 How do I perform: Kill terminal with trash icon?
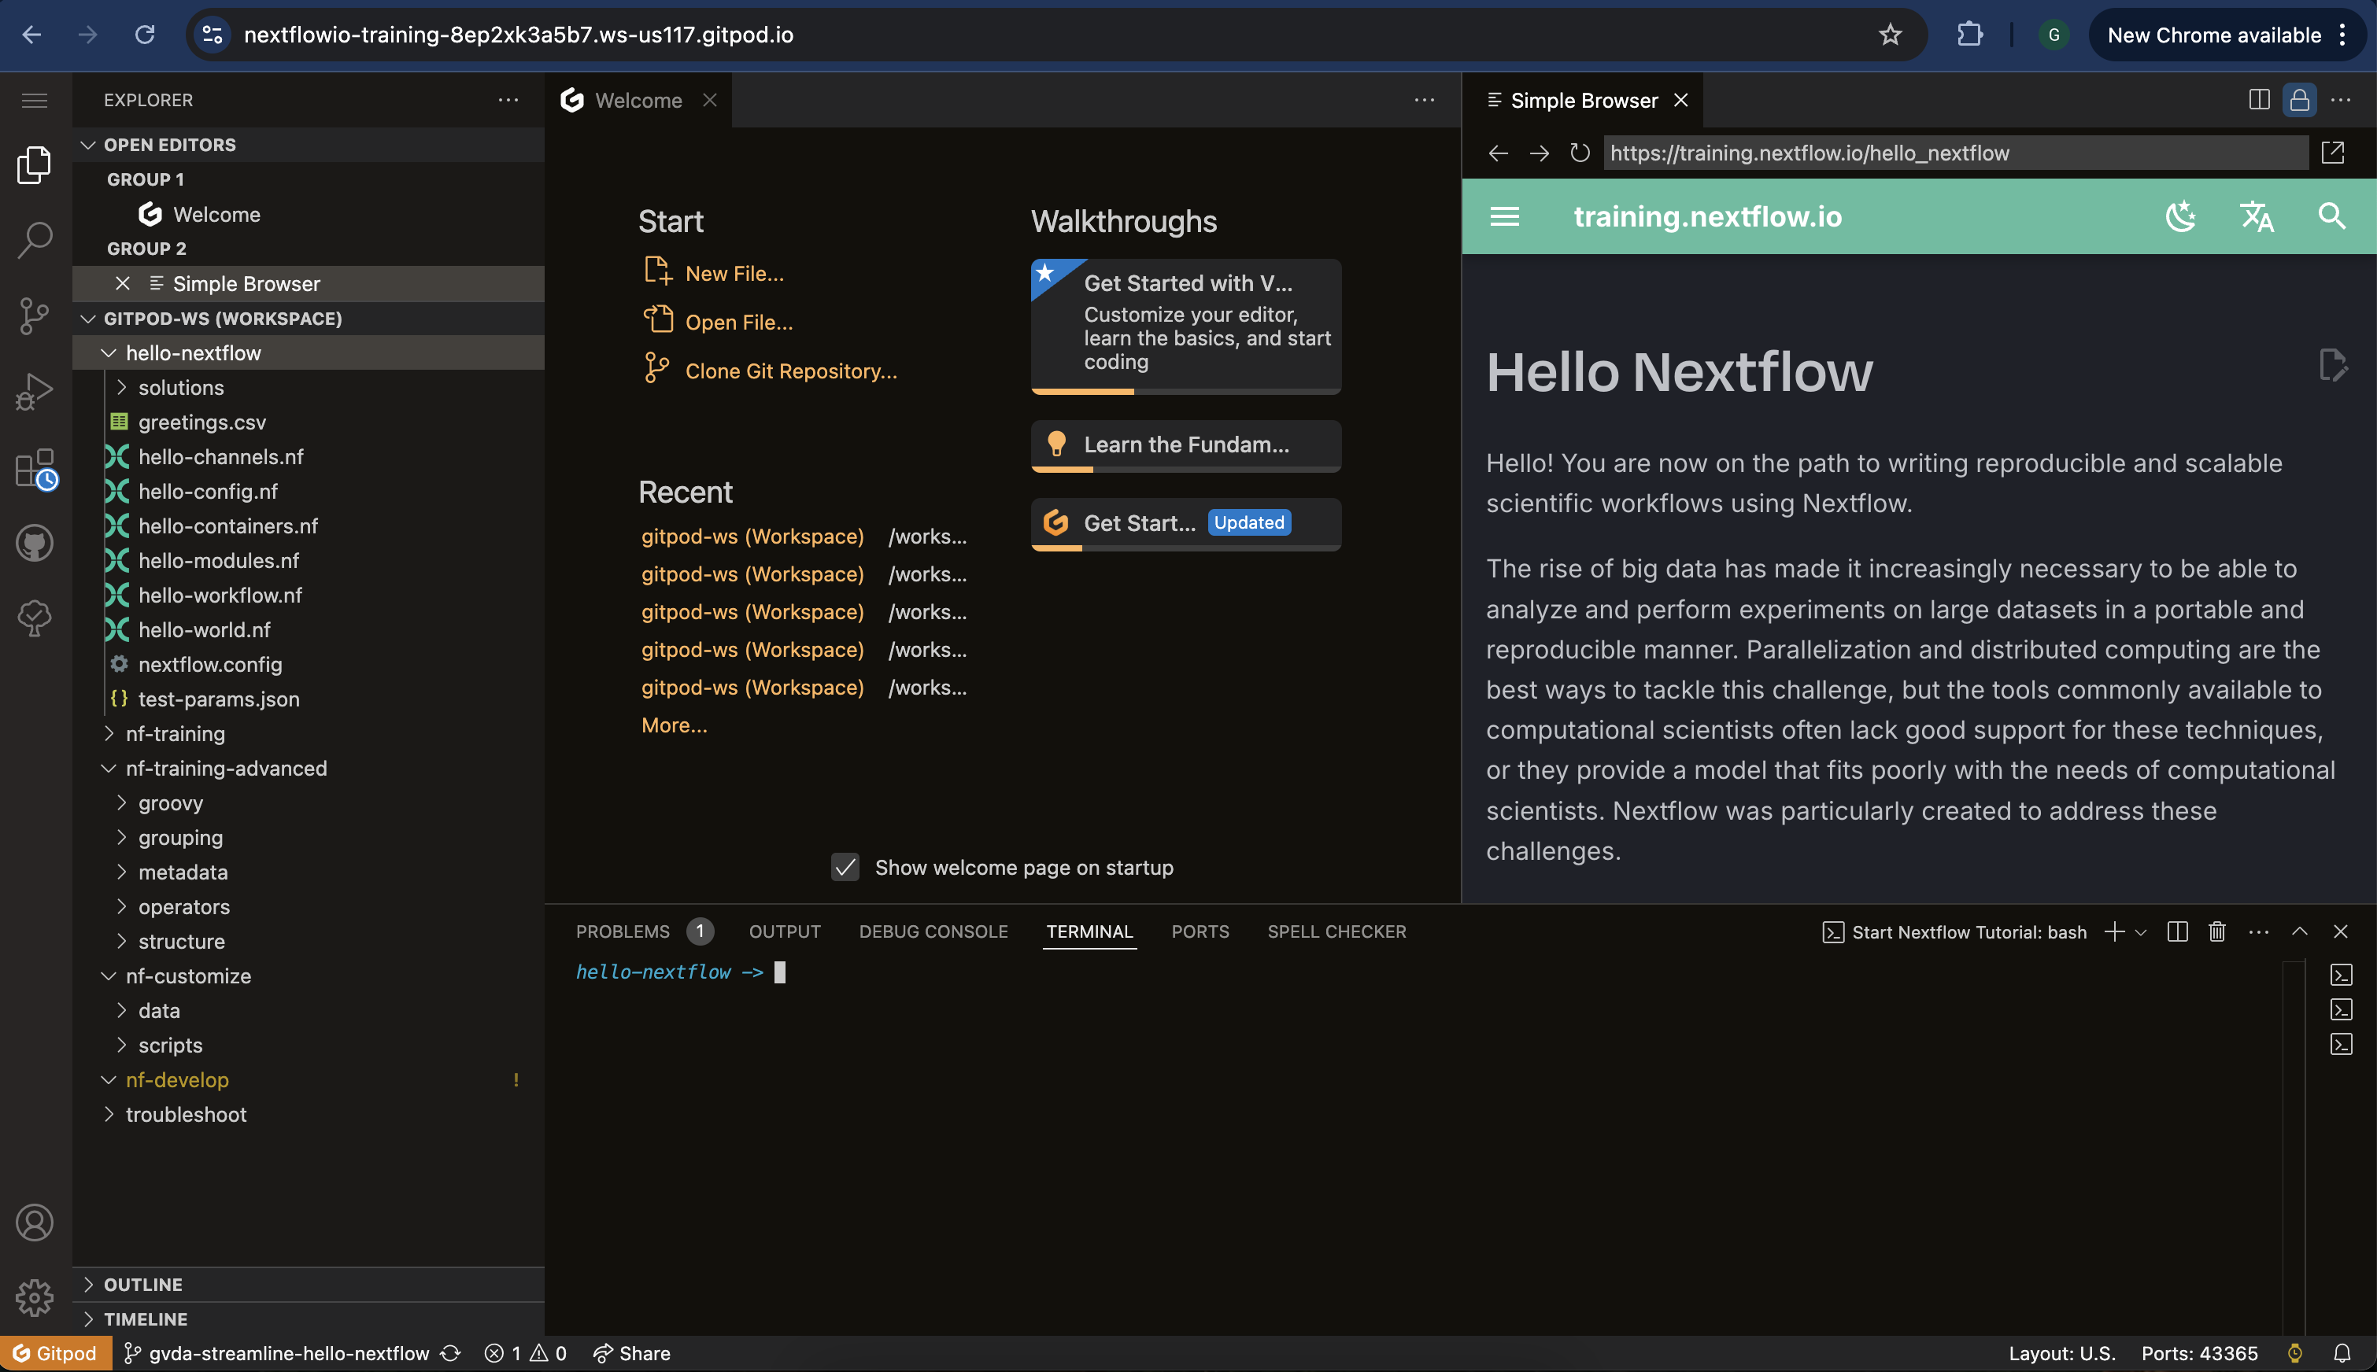(2216, 932)
